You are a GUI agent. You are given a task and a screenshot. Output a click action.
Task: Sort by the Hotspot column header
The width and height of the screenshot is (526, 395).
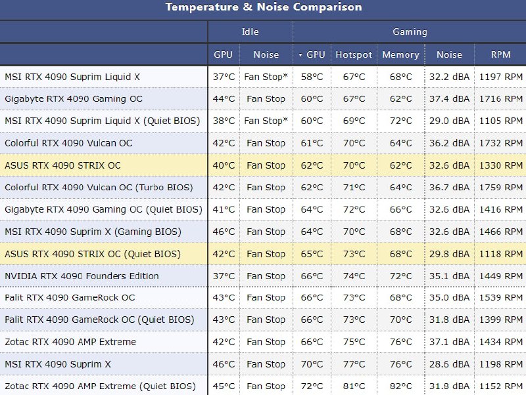click(x=354, y=55)
